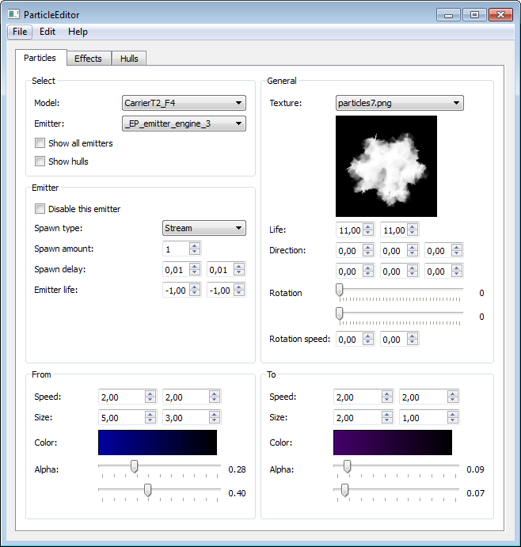Click the From Alpha slider at 0.28

tap(134, 466)
